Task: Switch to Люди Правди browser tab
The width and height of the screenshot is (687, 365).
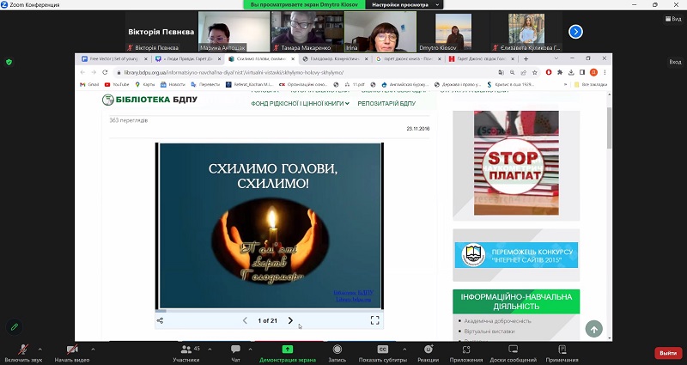Action: (187, 58)
